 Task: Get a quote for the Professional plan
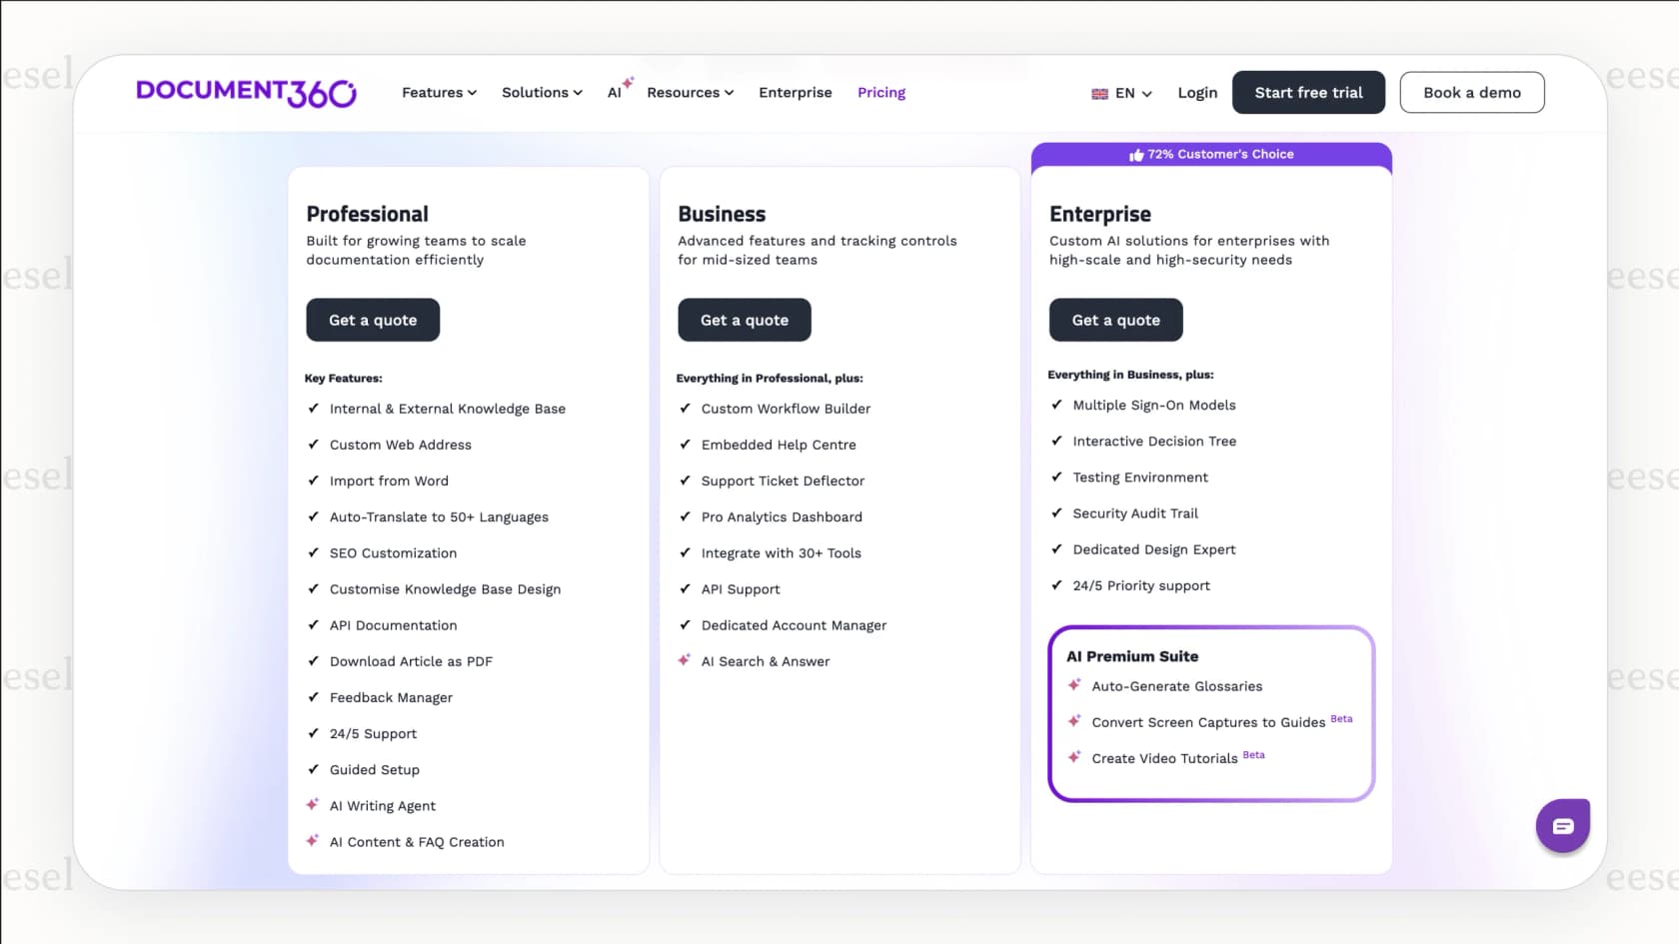(373, 320)
